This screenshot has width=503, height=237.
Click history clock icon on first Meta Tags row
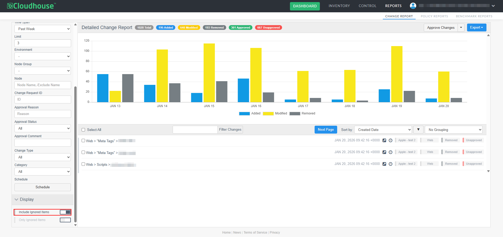tap(390, 140)
